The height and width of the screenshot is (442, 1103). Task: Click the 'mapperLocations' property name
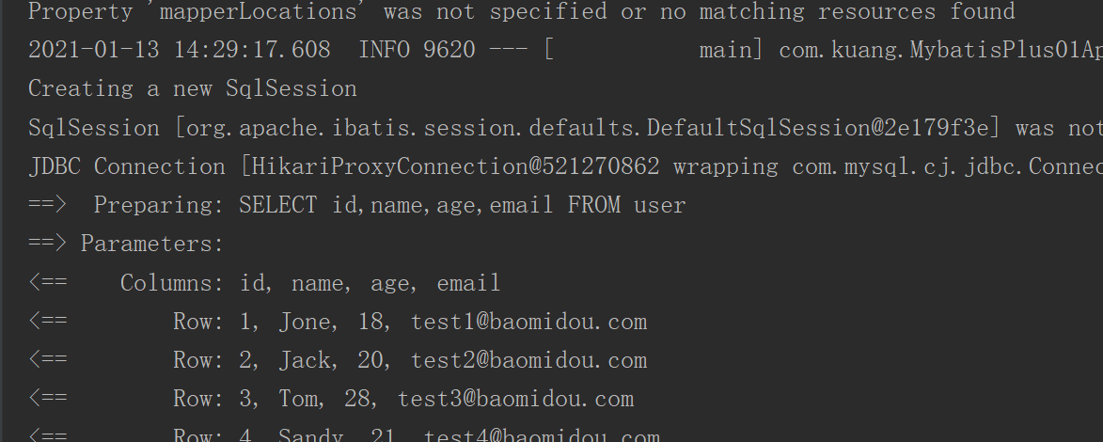(x=258, y=11)
